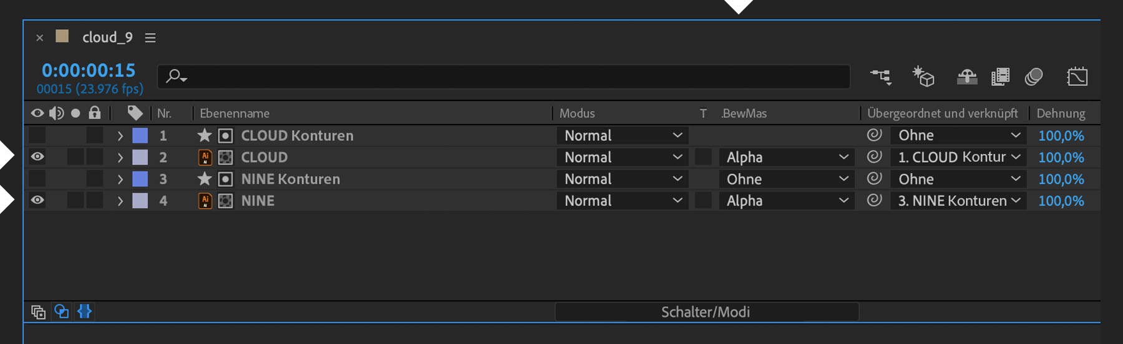Screen dimensions: 1123x344
Task: Show the CLOUD Konturen layer visibility
Action: (37, 135)
